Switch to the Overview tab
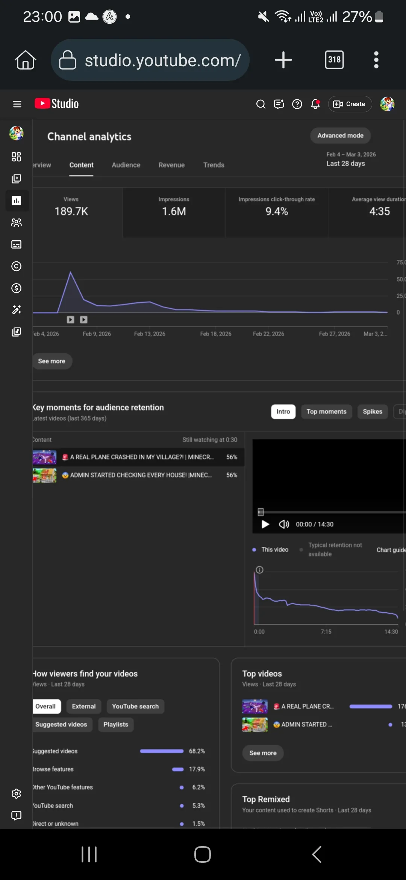The image size is (406, 880). click(42, 165)
